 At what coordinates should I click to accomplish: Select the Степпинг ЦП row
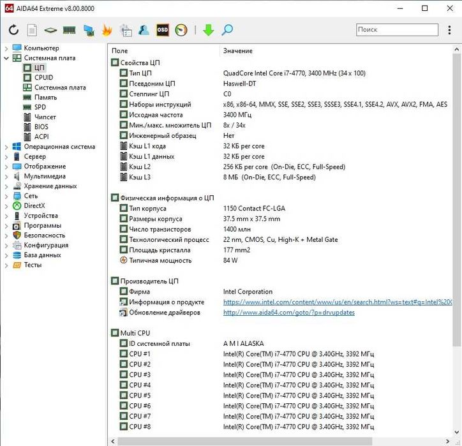280,94
